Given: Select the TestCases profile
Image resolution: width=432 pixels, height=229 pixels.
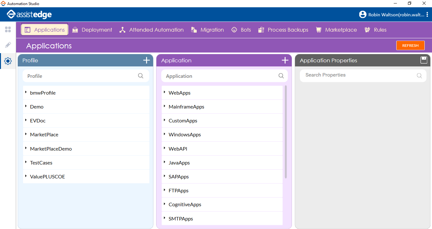Looking at the screenshot, I should (x=86, y=163).
